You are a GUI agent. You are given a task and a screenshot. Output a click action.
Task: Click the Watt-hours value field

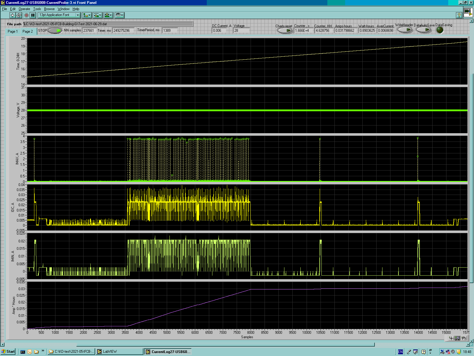[x=367, y=30]
